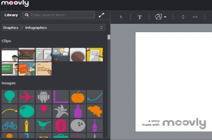Select the teal light bulb image

coord(9,97)
